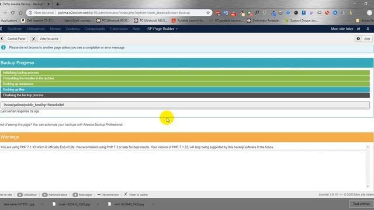The height and width of the screenshot is (210, 374).
Task: Open the Composants menu
Action: tap(95, 29)
